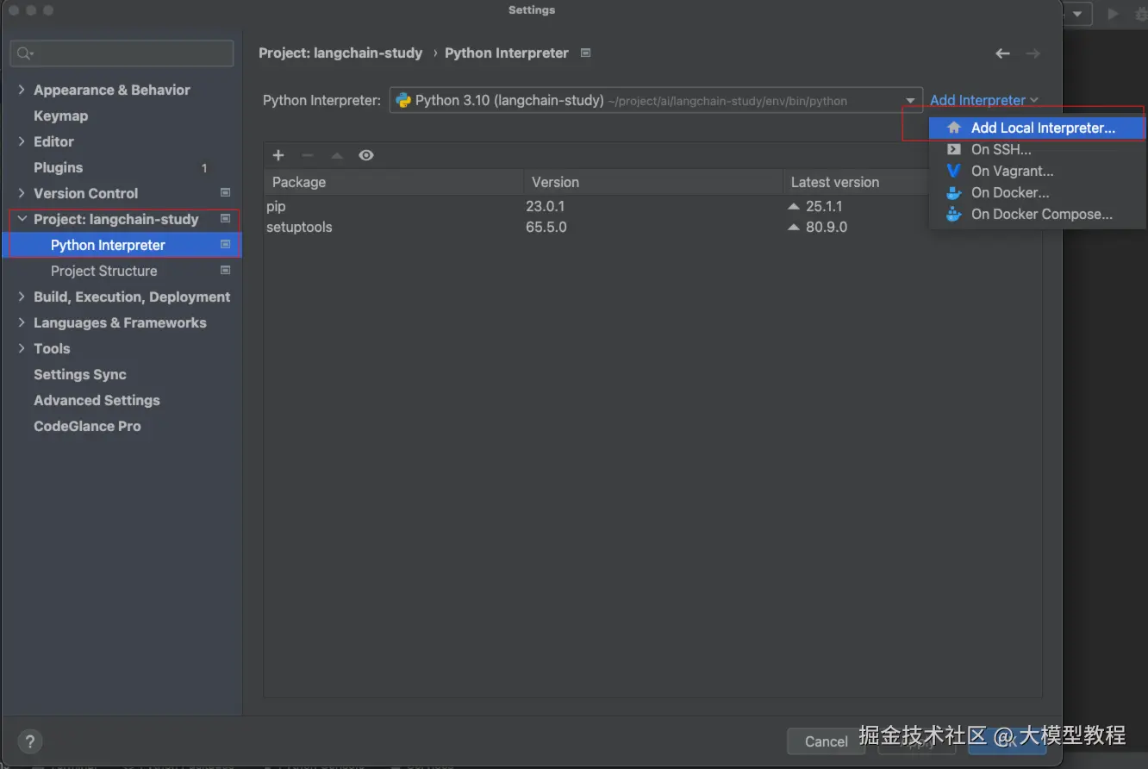
Task: Click project icon beside Version Control
Action: point(226,193)
